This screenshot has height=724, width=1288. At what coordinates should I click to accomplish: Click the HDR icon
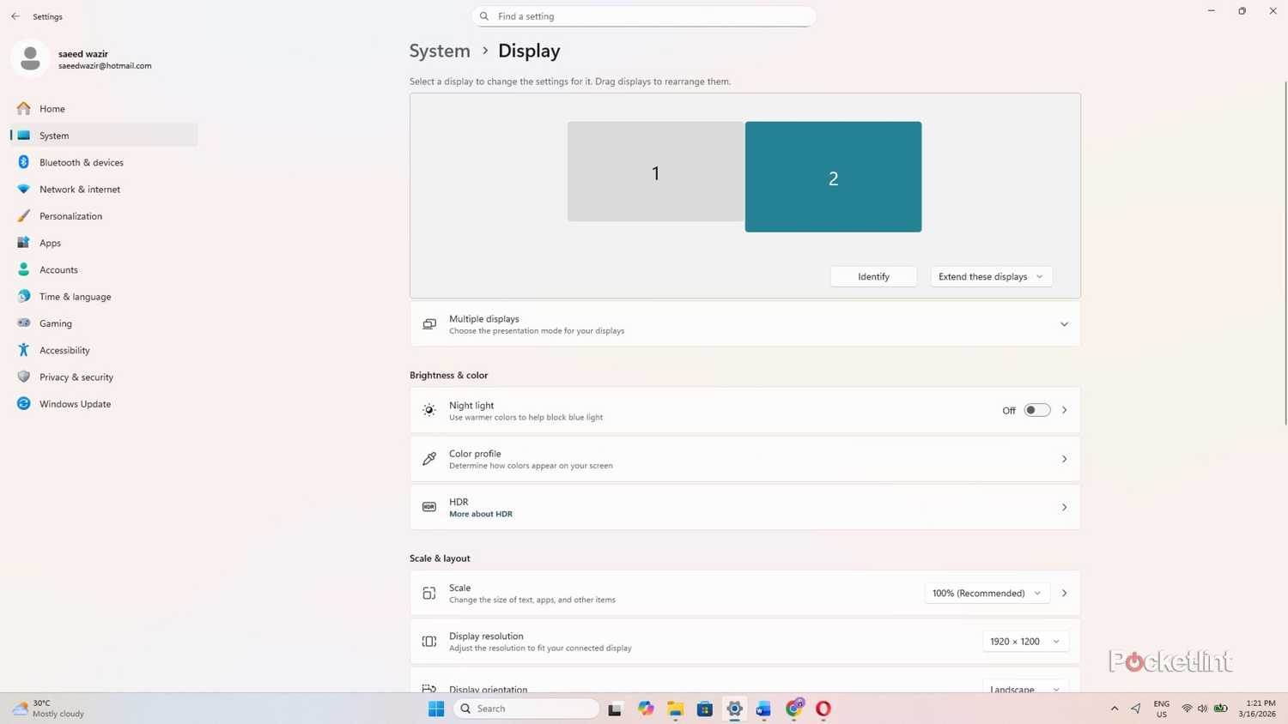tap(429, 507)
